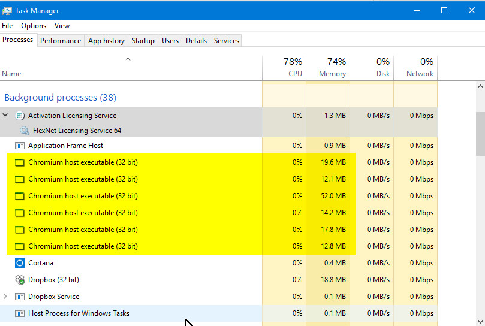
Task: Select the Dropbox Service process name
Action: tap(53, 297)
